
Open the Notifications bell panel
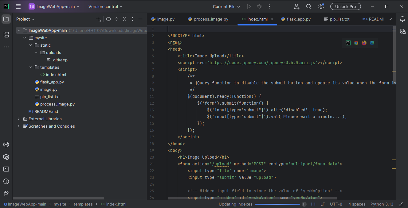pos(402,19)
